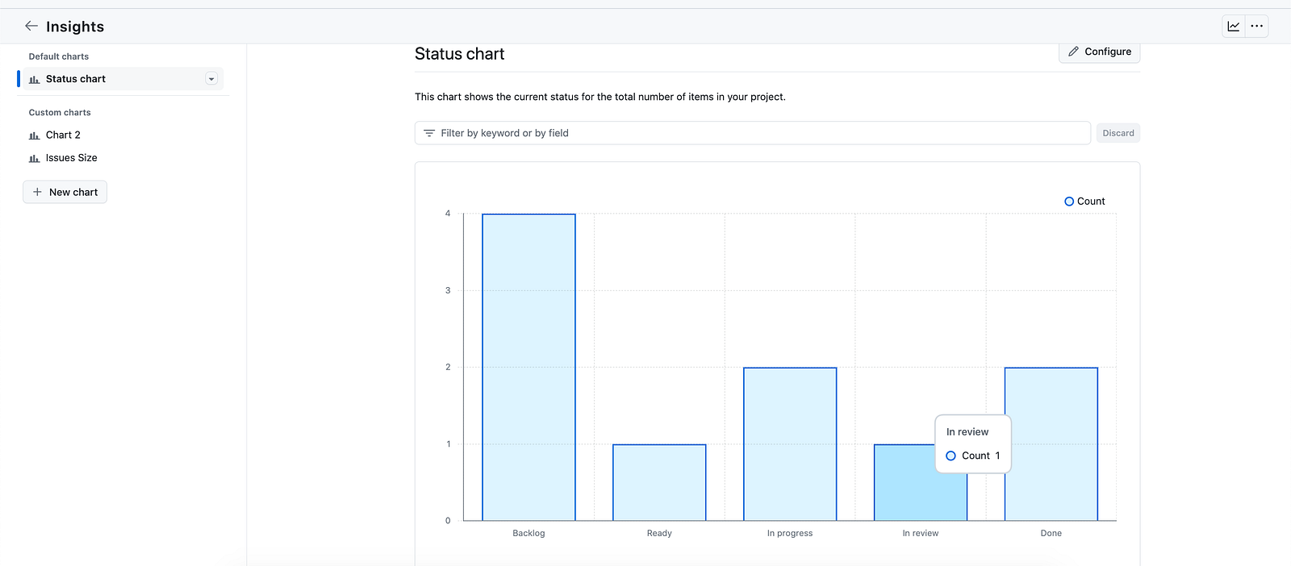Click the Discard button
Screen dimensions: 1291x566
click(x=1118, y=133)
